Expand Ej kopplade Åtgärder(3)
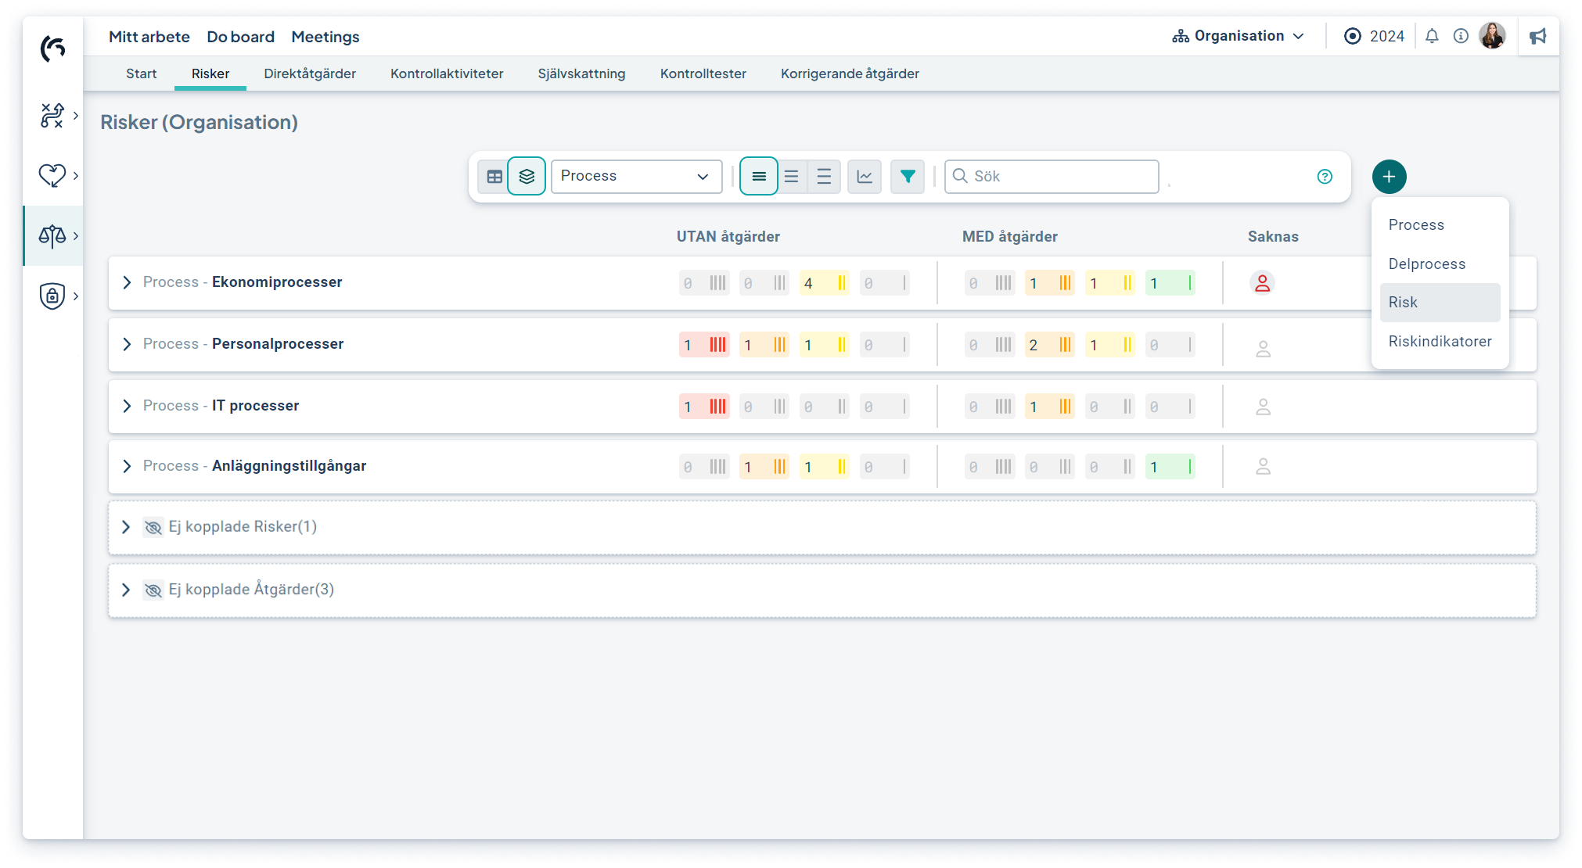This screenshot has height=868, width=1582. pyautogui.click(x=126, y=590)
